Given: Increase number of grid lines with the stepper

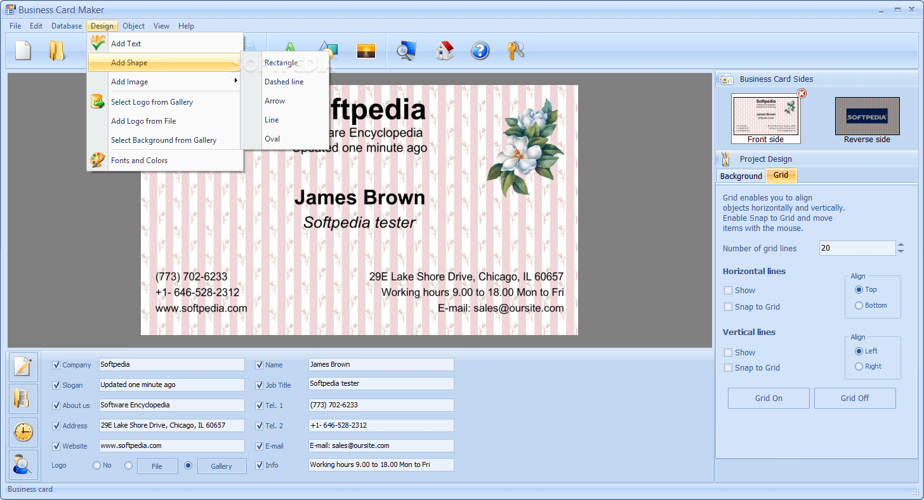Looking at the screenshot, I should (x=901, y=244).
